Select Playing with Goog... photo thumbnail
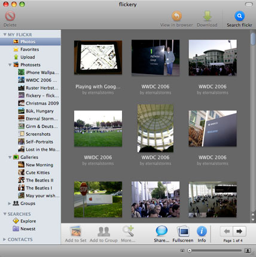The width and height of the screenshot is (256, 257). coord(98,57)
